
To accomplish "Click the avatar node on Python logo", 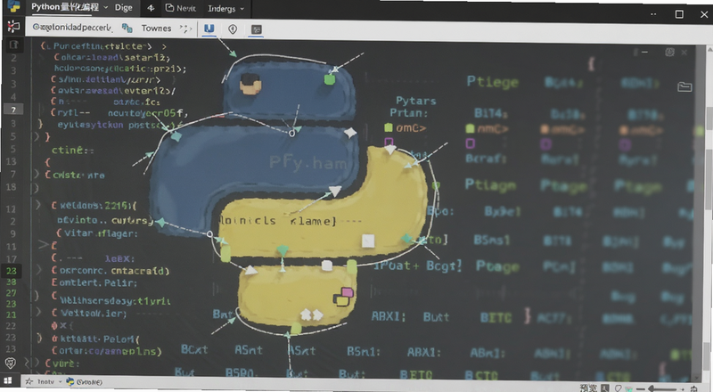I will point(250,84).
